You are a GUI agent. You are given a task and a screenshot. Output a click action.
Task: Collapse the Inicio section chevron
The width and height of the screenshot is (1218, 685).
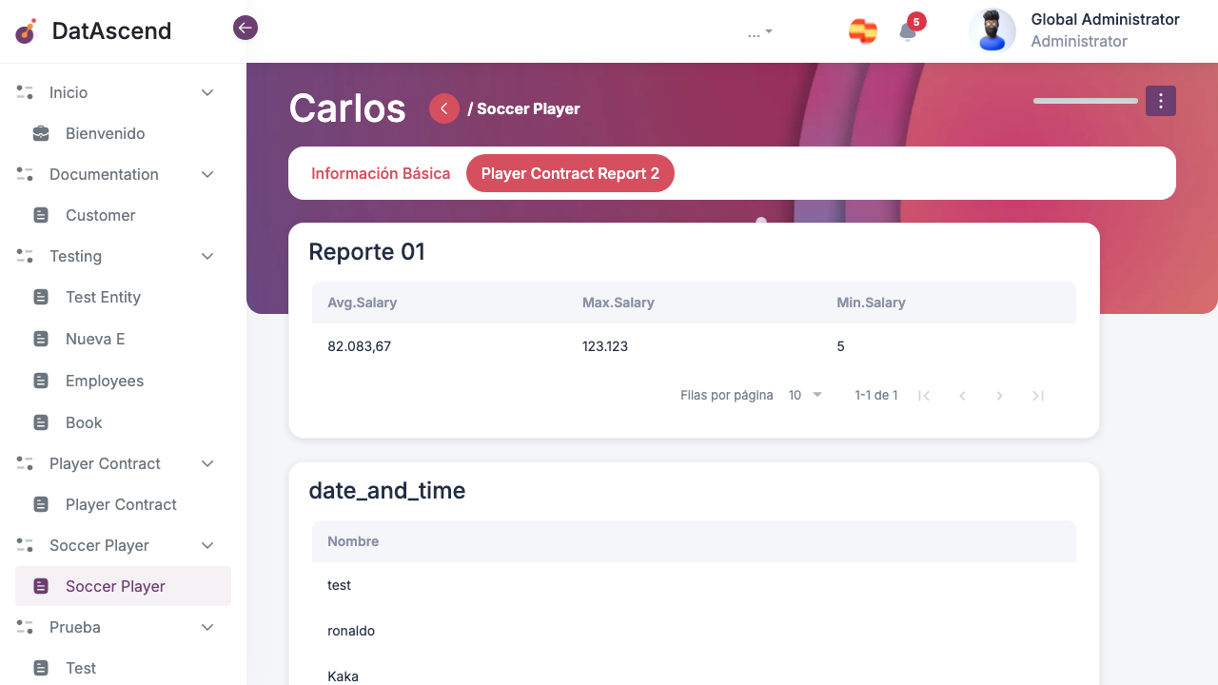(x=207, y=92)
